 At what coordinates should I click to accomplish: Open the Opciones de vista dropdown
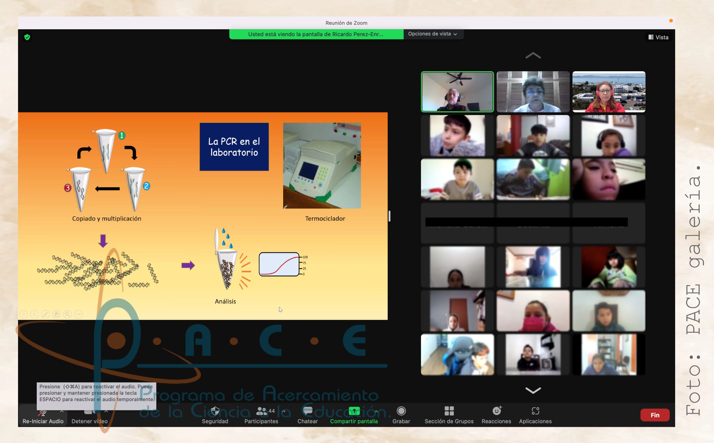tap(433, 34)
